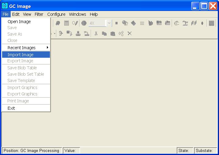Click the copy icon in the second toolbar row
The image size is (219, 155).
[104, 33]
